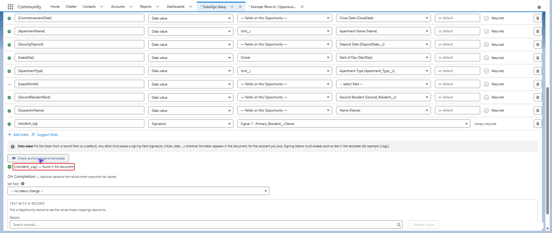The height and width of the screenshot is (233, 552).
Task: Go to the Home nav item
Action: [55, 7]
